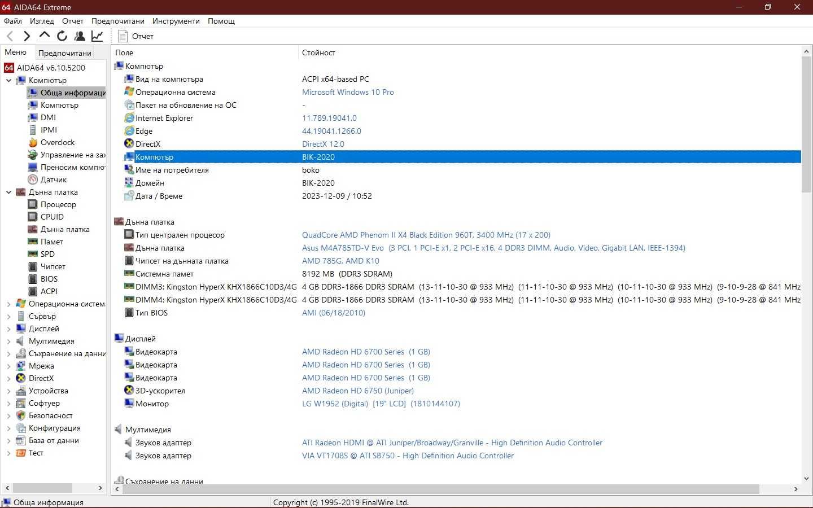
Task: Click the Стойност column header
Action: pyautogui.click(x=549, y=52)
